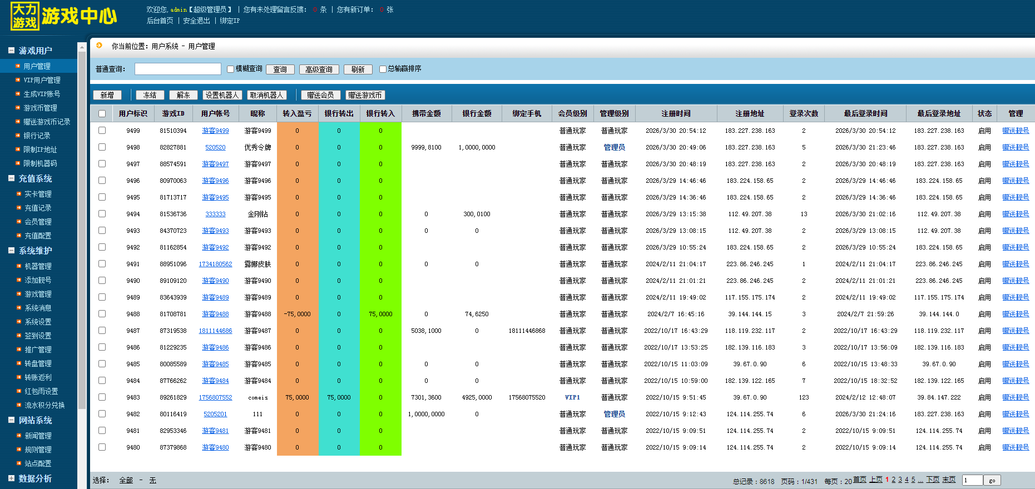Image resolution: width=1035 pixels, height=489 pixels.
Task: Expand the 数据分析 section
Action: [x=11, y=478]
